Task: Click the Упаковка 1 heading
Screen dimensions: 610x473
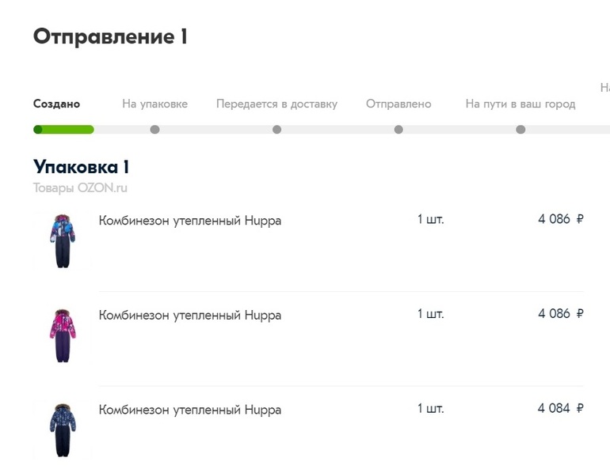Action: coord(81,167)
